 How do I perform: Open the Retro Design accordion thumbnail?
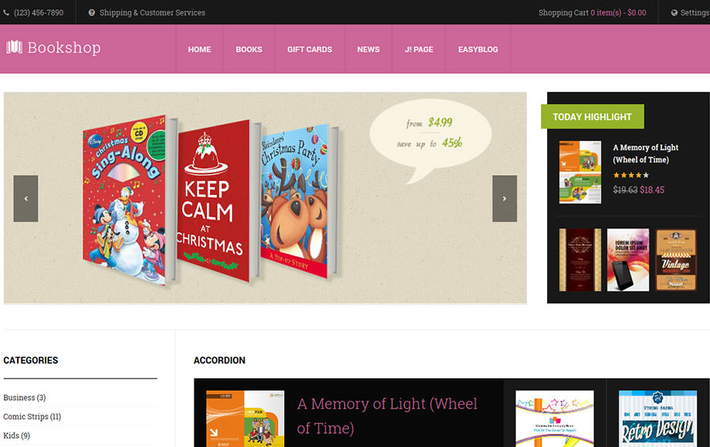pos(658,418)
